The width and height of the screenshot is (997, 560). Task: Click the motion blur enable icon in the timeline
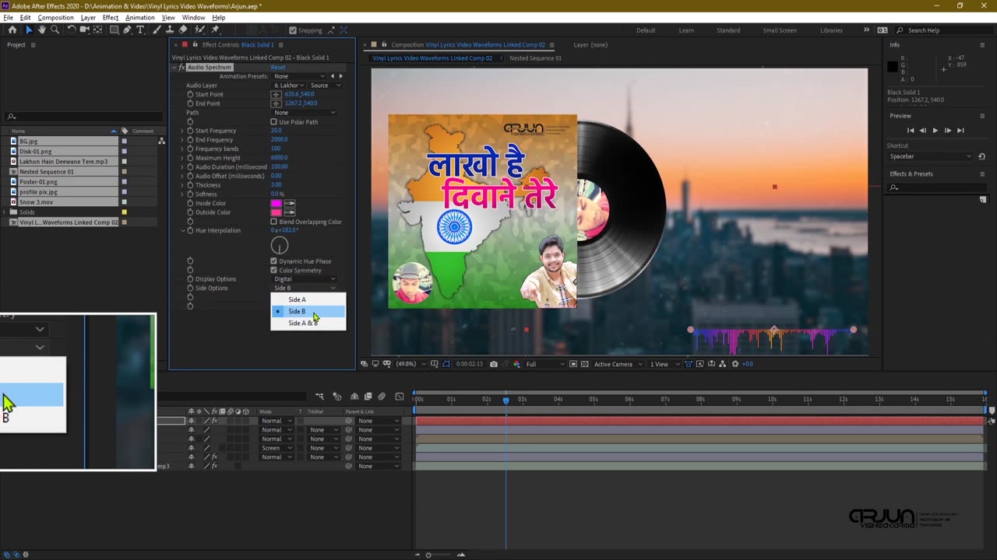[382, 397]
